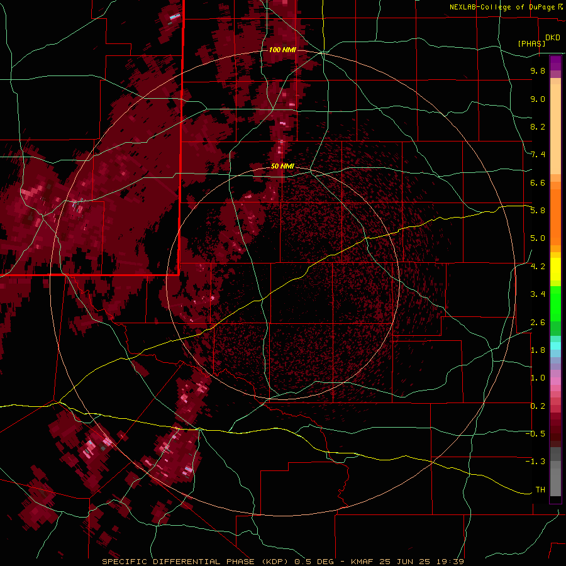The width and height of the screenshot is (566, 566).
Task: Pick the light peach band of the color scale
Action: click(555, 129)
